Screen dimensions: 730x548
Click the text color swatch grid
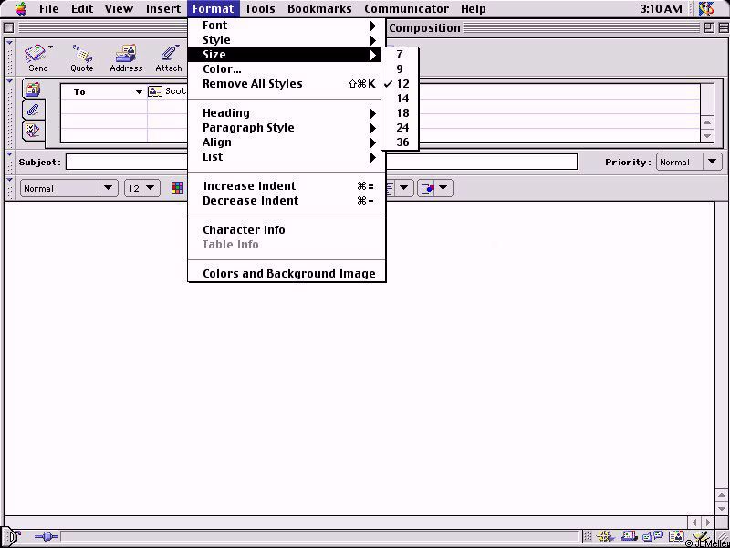point(177,188)
